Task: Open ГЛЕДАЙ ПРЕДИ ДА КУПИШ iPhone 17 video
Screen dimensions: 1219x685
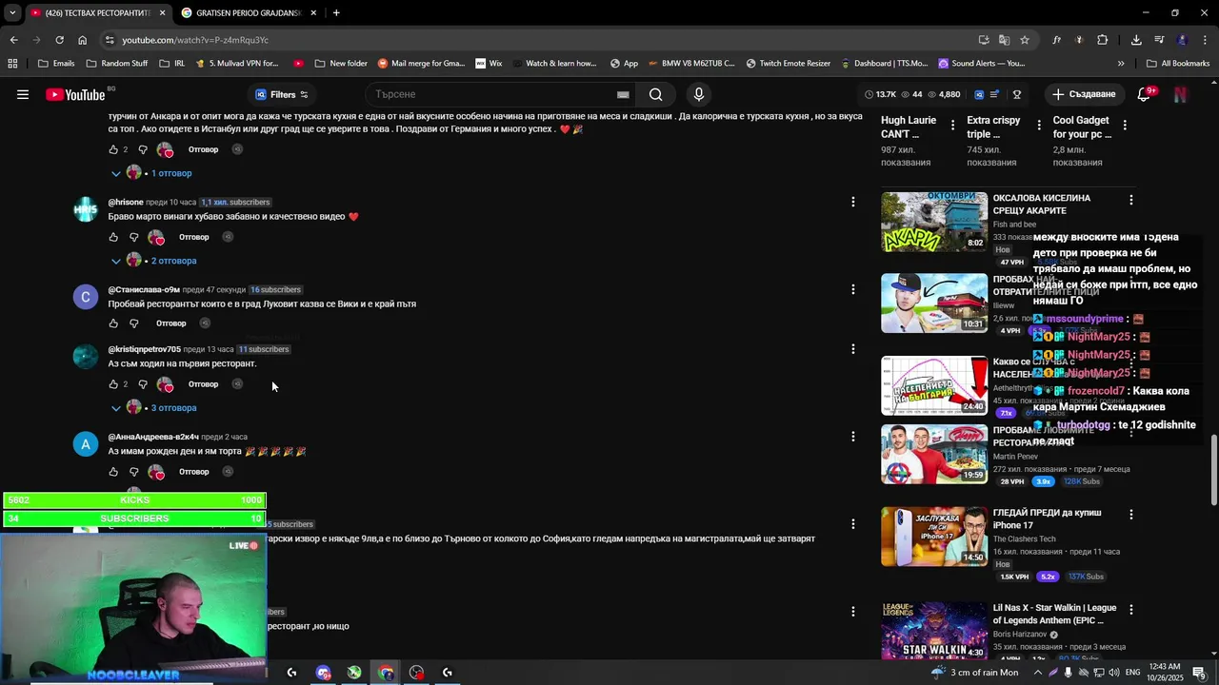Action: (x=934, y=536)
